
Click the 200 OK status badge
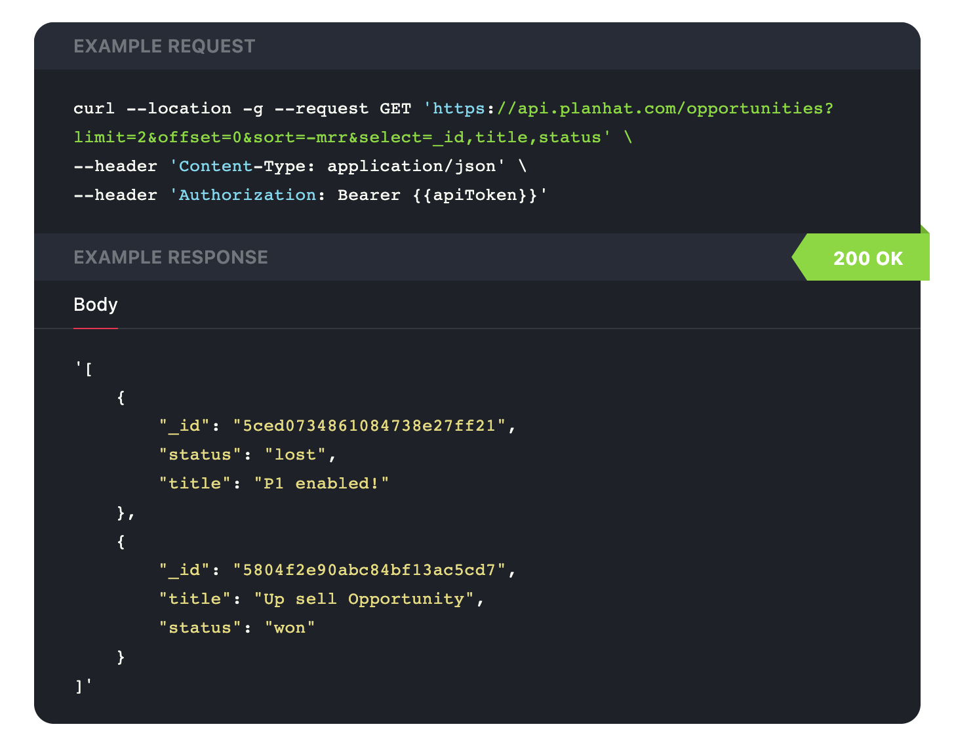coord(861,258)
